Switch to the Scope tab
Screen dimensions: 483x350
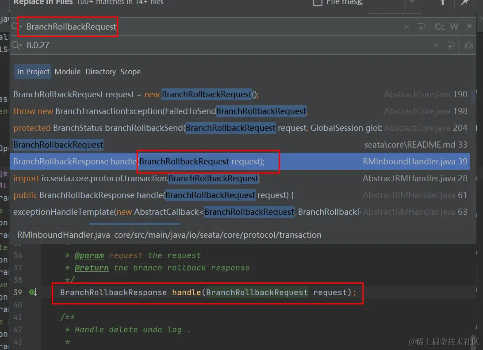(x=130, y=72)
